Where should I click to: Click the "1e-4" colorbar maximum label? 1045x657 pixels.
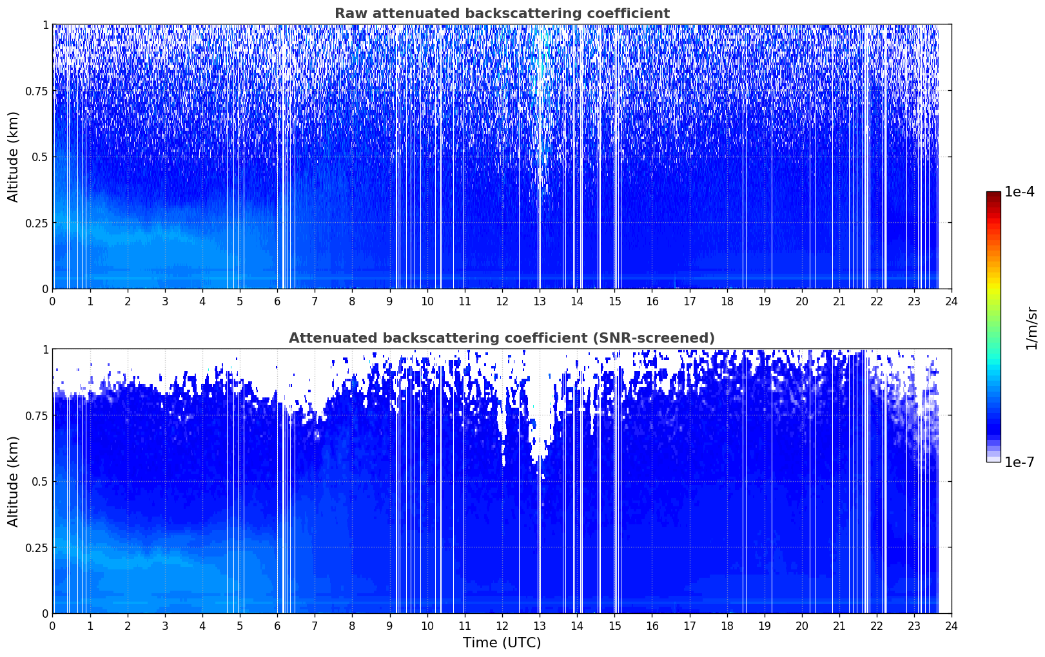(1019, 192)
